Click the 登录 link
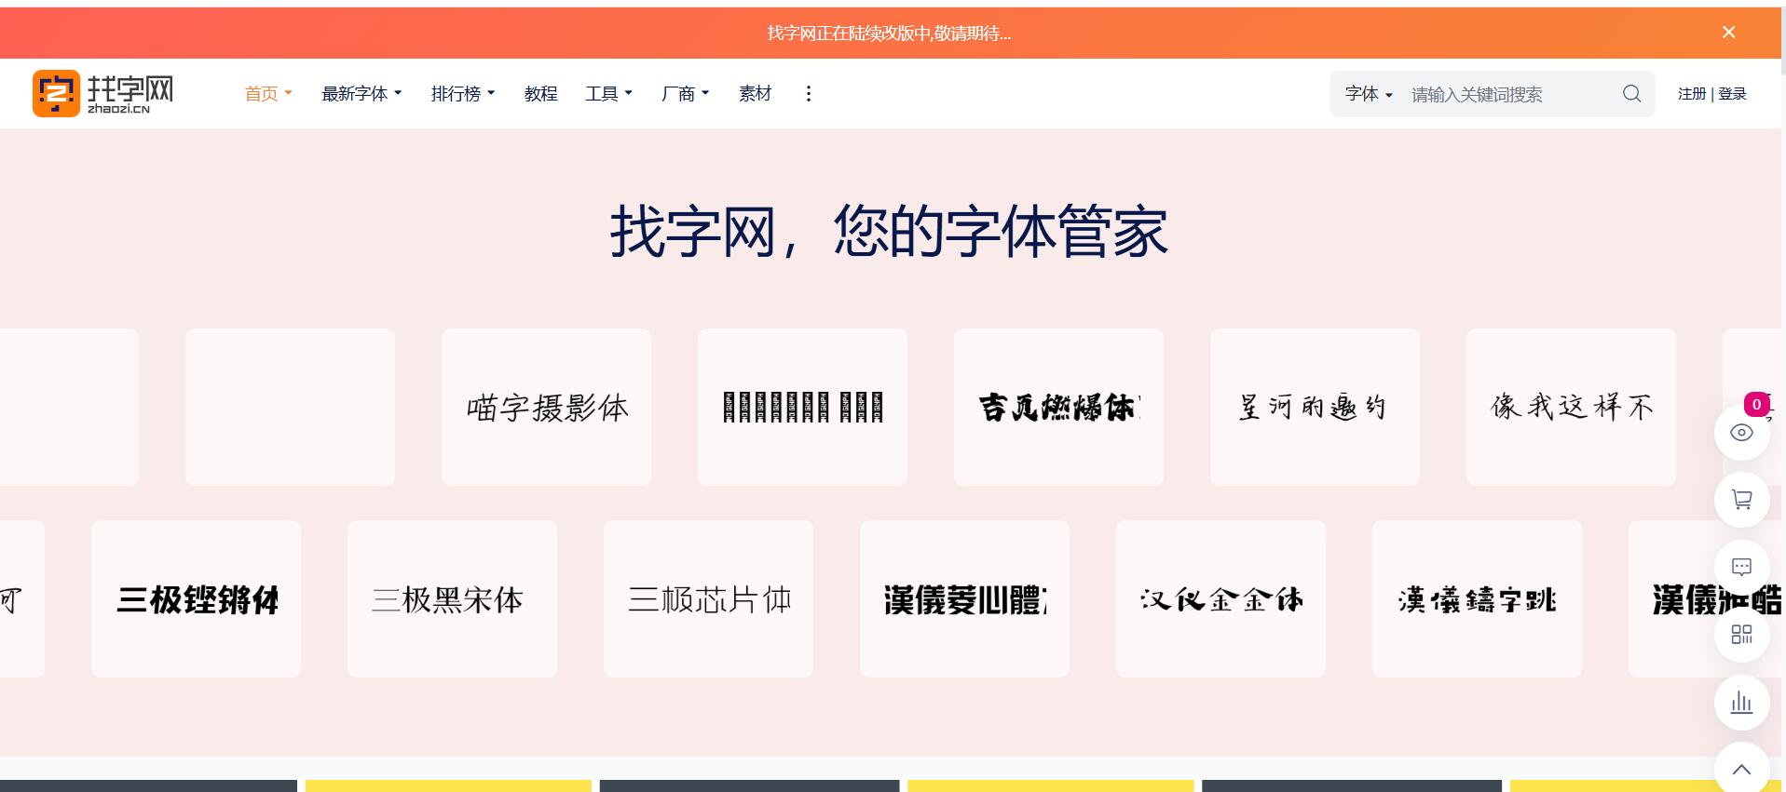Image resolution: width=1786 pixels, height=792 pixels. pyautogui.click(x=1732, y=94)
